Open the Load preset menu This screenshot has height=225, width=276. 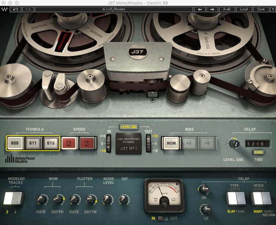click(x=244, y=9)
